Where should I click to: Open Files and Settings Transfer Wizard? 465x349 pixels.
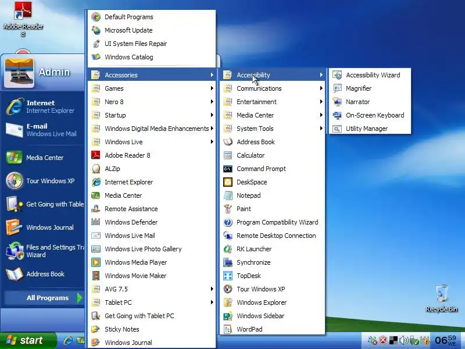tap(44, 251)
